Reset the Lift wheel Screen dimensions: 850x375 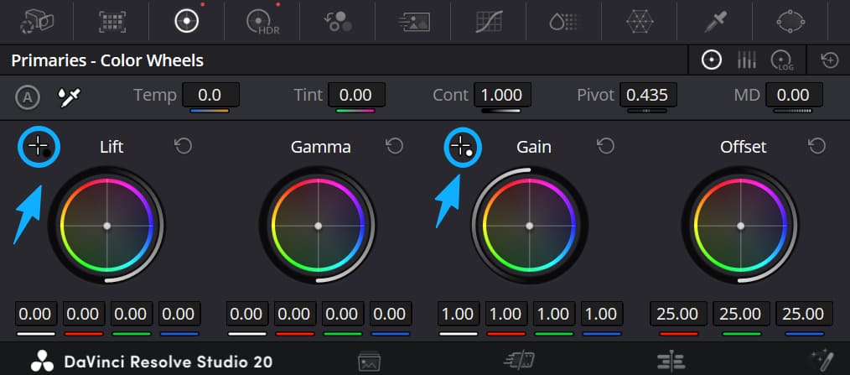[184, 146]
